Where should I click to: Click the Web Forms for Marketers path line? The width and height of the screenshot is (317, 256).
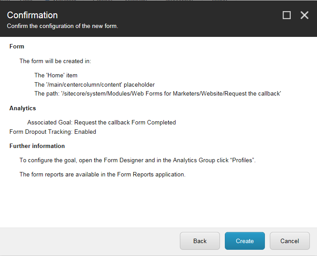pos(158,93)
